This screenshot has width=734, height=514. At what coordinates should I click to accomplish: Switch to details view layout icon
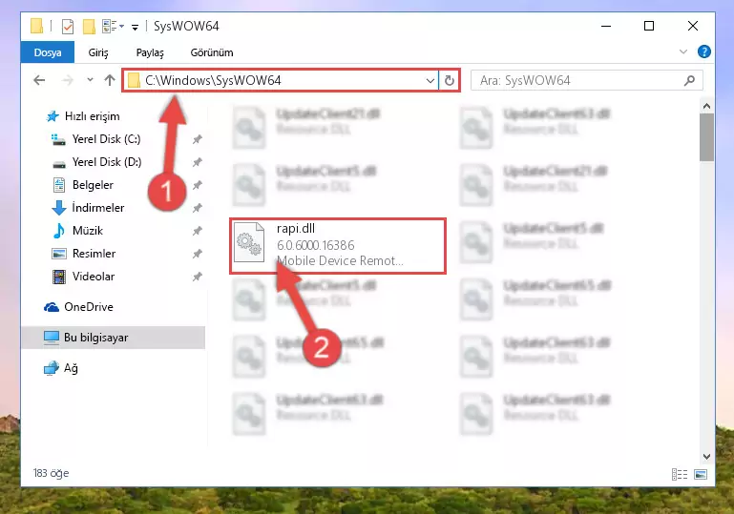pyautogui.click(x=680, y=474)
